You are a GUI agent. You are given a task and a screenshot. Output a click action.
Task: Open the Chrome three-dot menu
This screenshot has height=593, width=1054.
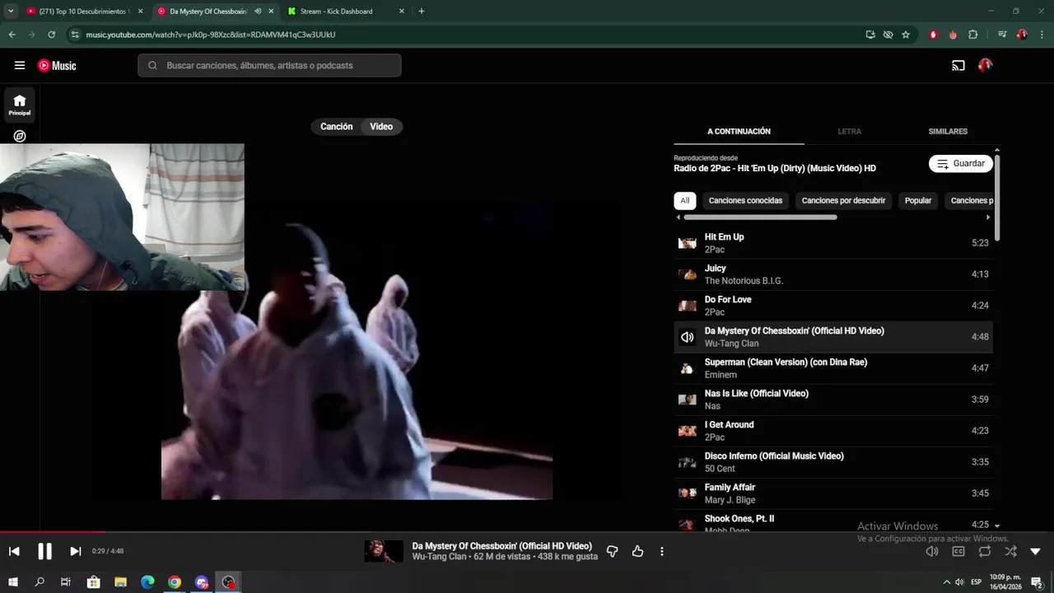tap(1042, 35)
